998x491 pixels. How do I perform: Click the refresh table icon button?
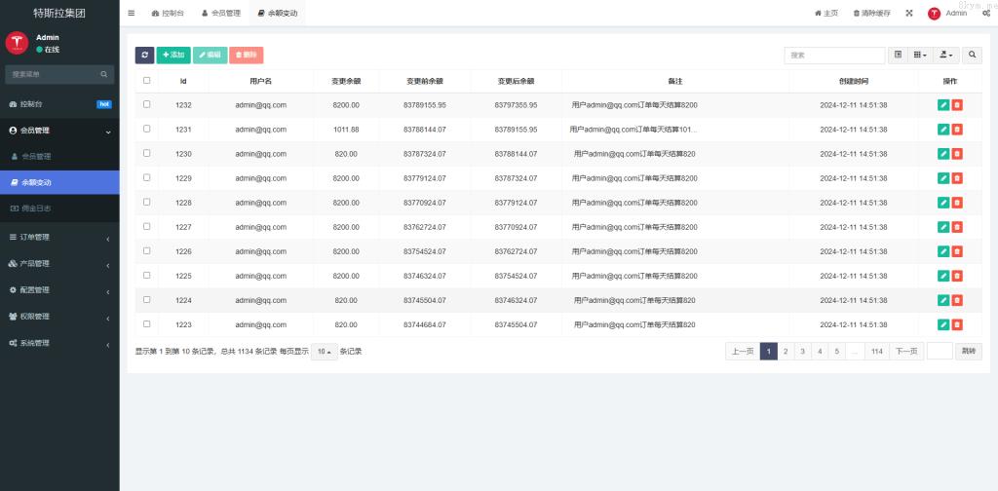[144, 56]
